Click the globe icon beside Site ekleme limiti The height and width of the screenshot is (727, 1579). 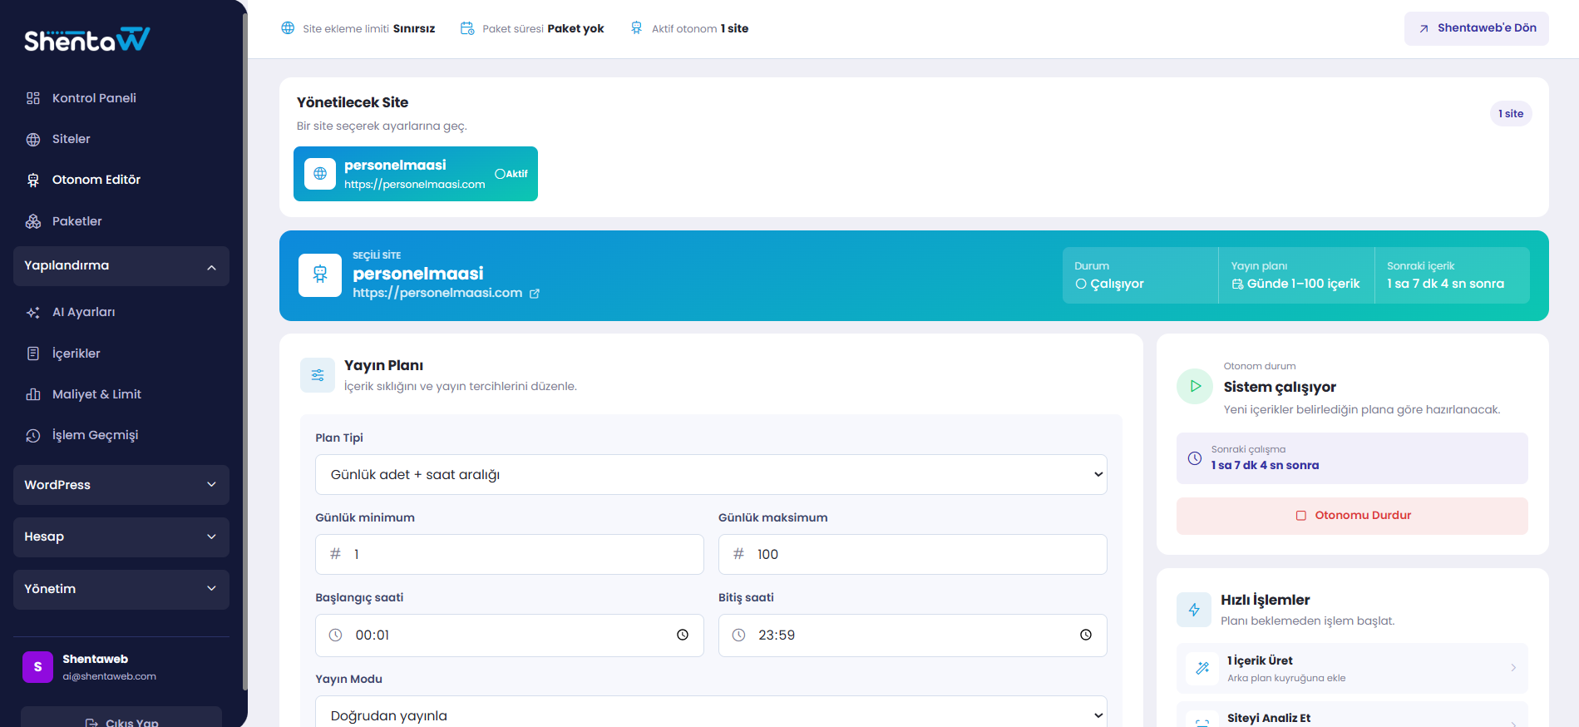[288, 28]
